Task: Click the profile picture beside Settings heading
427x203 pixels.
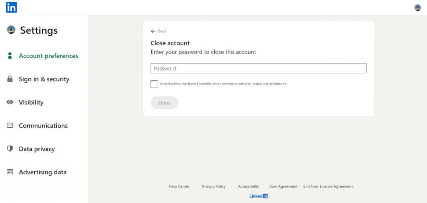Action: click(11, 30)
